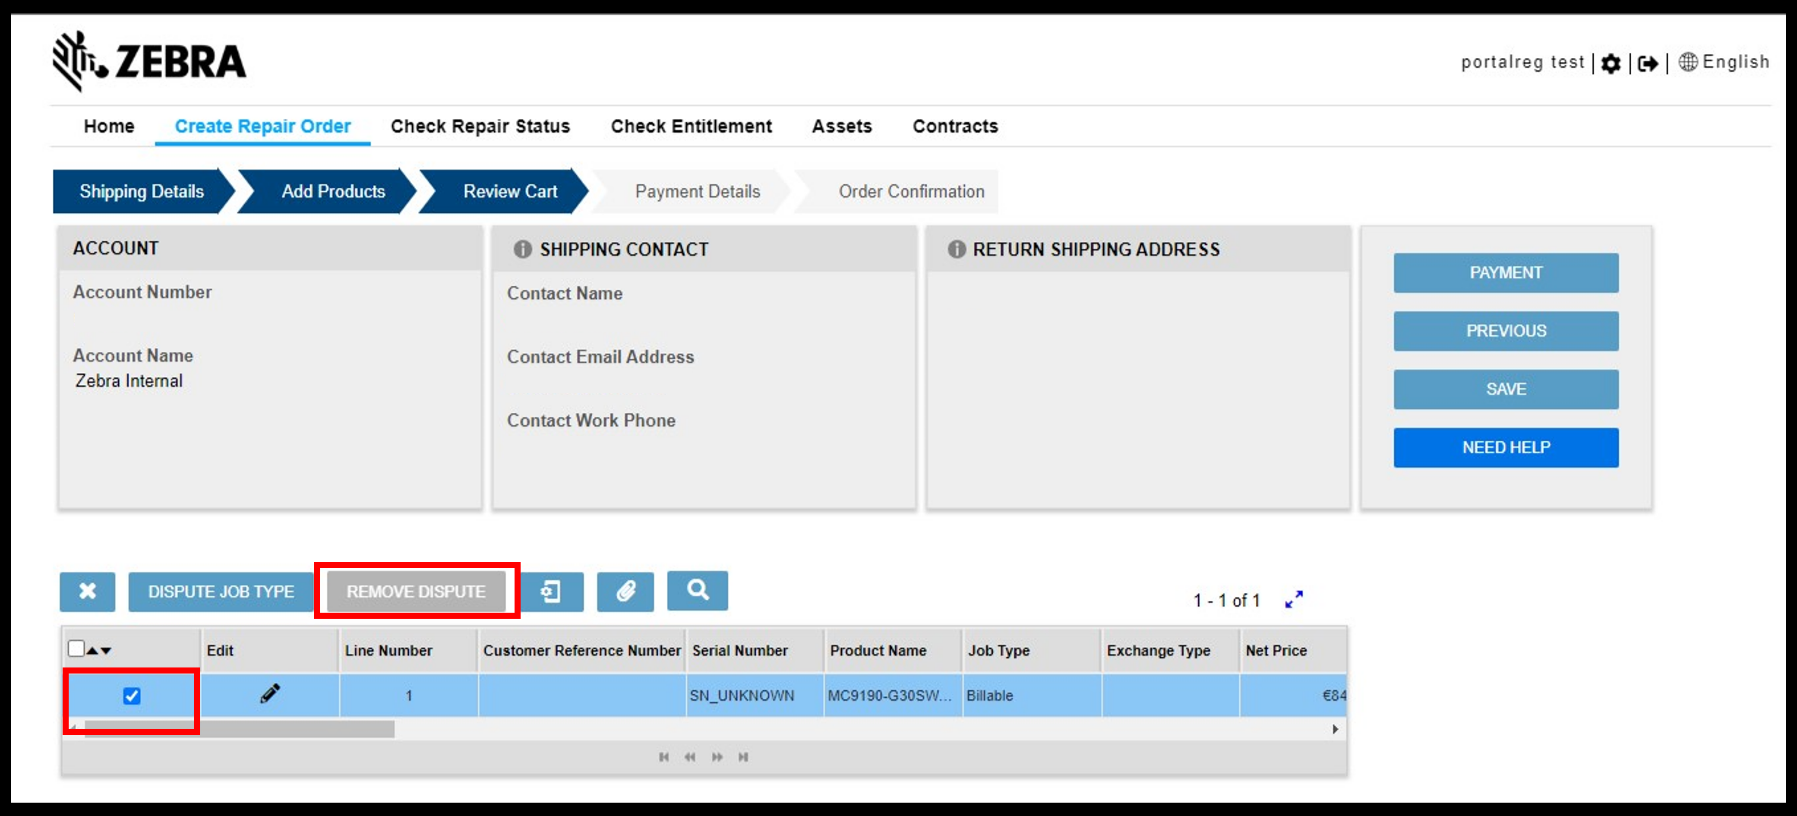
Task: Open the Create Repair Order tab
Action: click(x=262, y=126)
